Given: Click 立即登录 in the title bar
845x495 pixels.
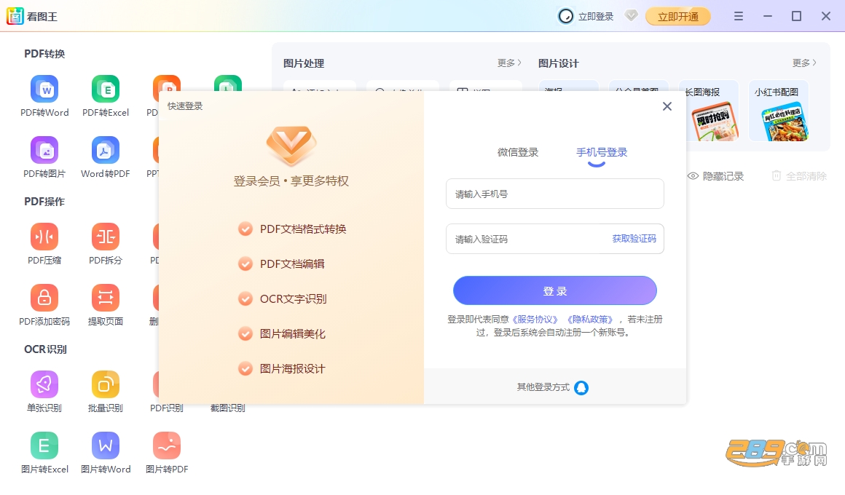Looking at the screenshot, I should tap(595, 17).
